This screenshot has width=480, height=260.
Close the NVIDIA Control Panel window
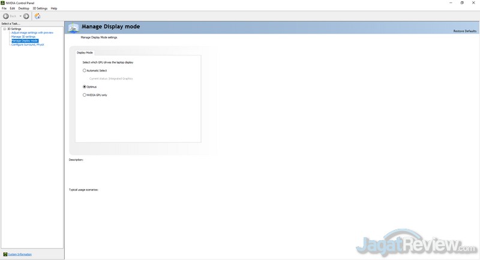pos(473,3)
